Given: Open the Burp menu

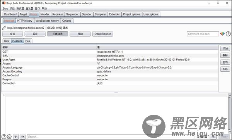Looking at the screenshot, I should (5, 9).
